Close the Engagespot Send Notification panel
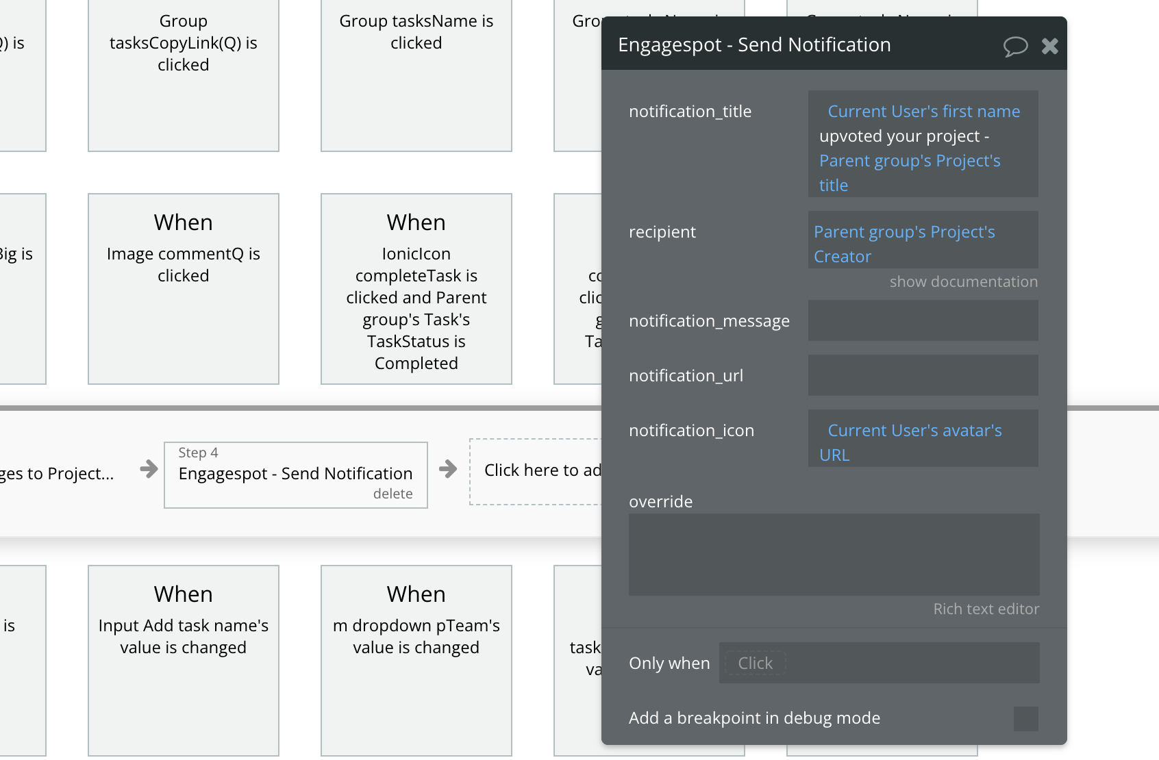 (x=1049, y=46)
